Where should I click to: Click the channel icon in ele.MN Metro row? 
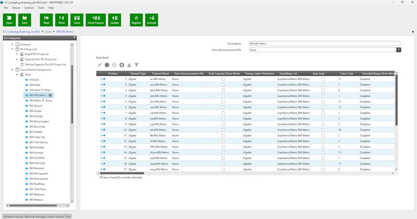tap(103, 130)
